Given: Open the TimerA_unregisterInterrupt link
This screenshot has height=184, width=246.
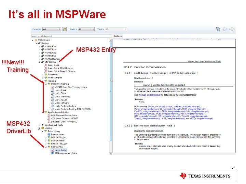Looking at the screenshot, I should (x=147, y=119).
